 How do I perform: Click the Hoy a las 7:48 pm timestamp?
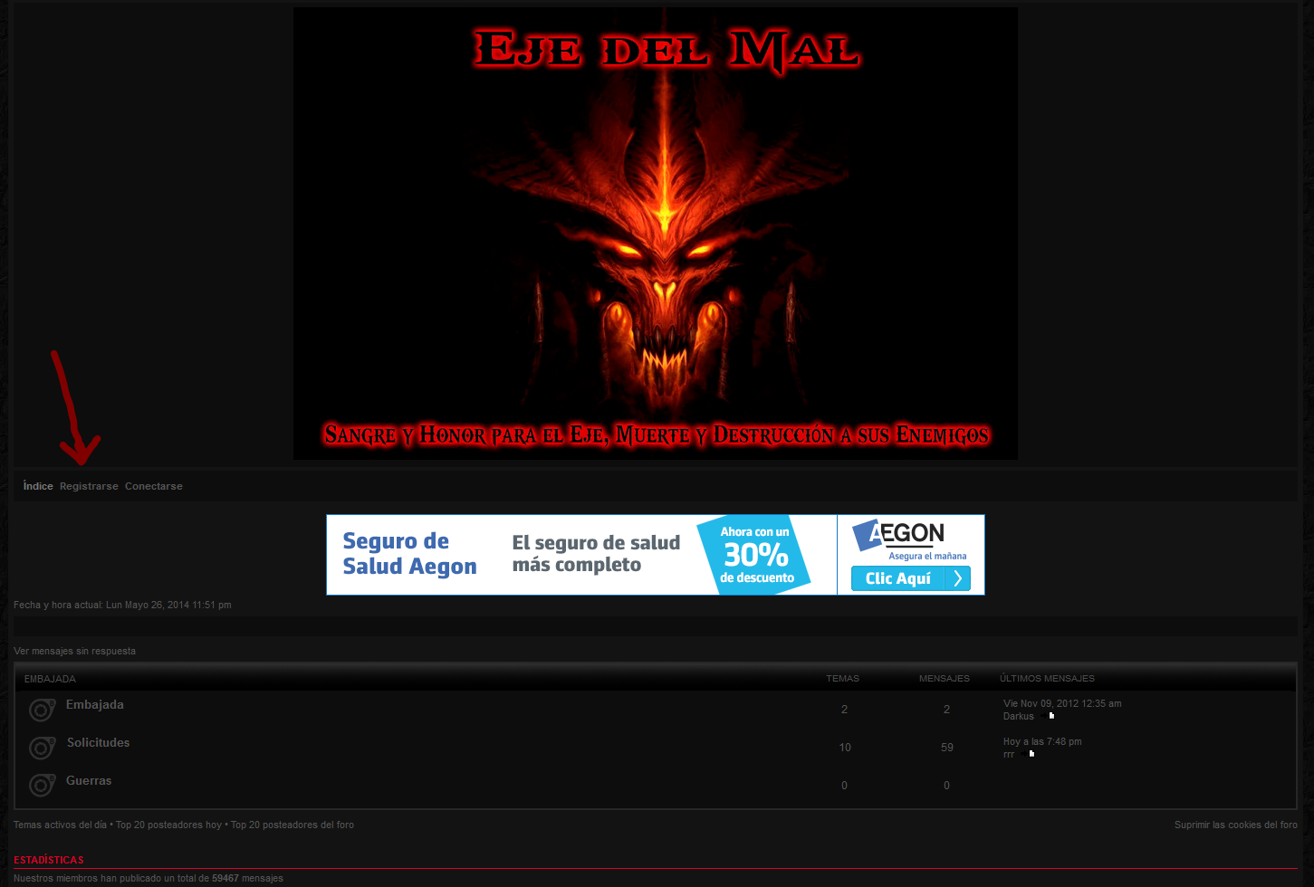tap(1042, 741)
